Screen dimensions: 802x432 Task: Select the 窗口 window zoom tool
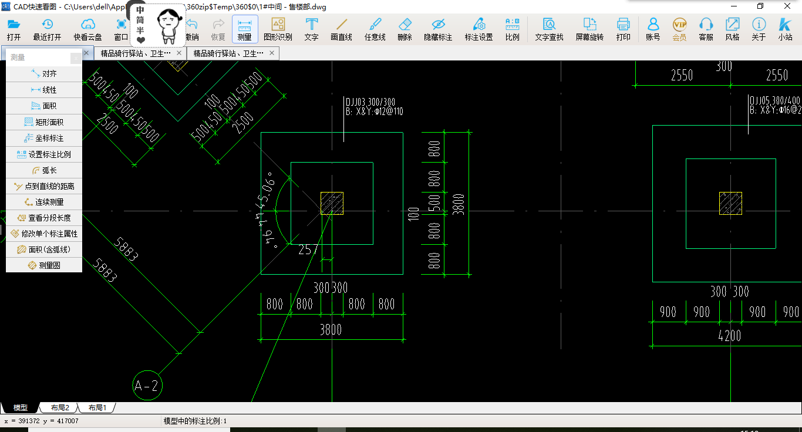[121, 29]
